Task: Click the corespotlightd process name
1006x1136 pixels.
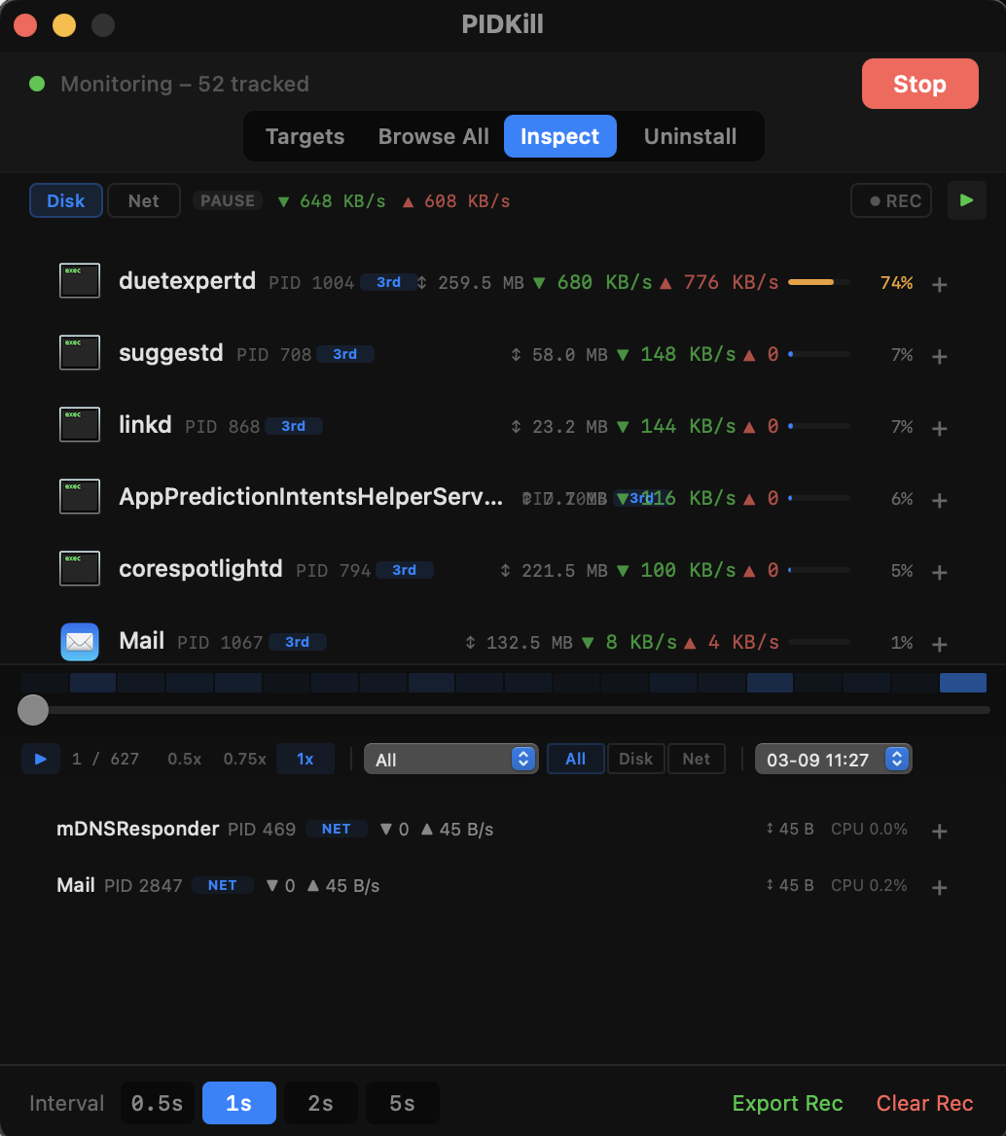Action: (200, 569)
